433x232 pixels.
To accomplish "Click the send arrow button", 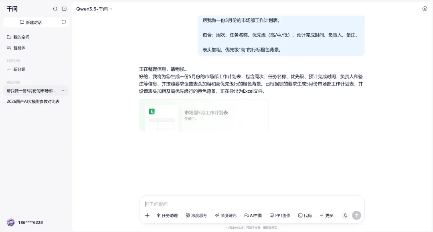I will [x=356, y=216].
